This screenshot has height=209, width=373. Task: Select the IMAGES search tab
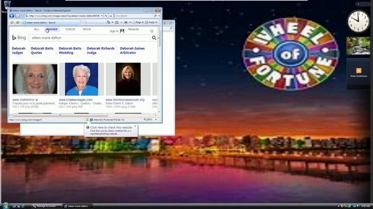pos(52,30)
